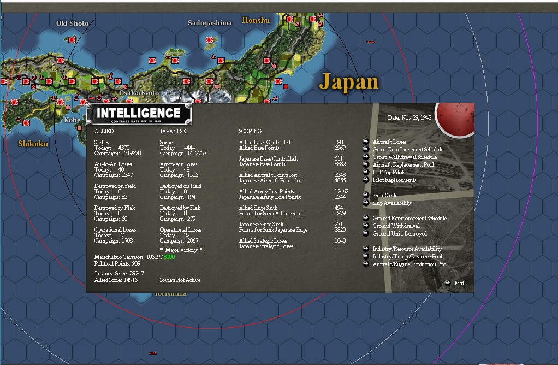Open Industry/Troops/Resource Pool screen
558x365 pixels.
407,256
